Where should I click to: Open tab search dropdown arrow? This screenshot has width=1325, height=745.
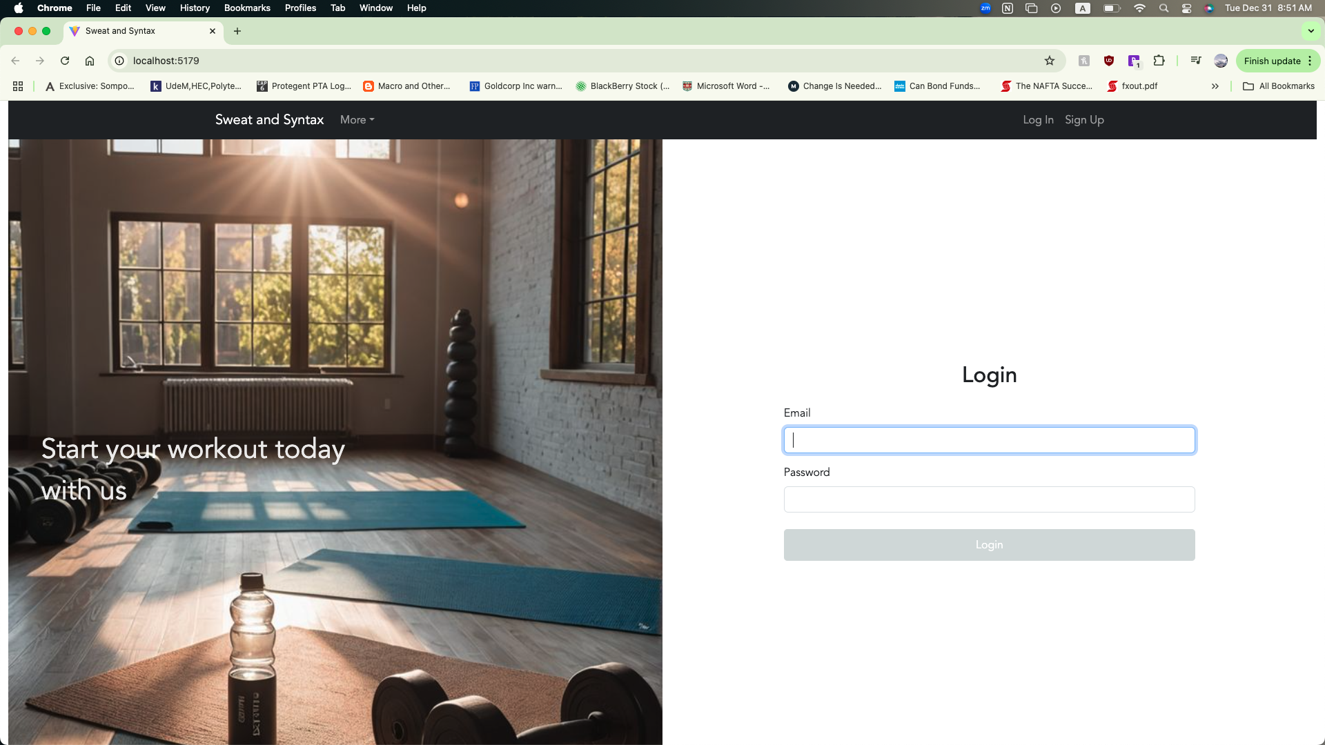coord(1311,31)
